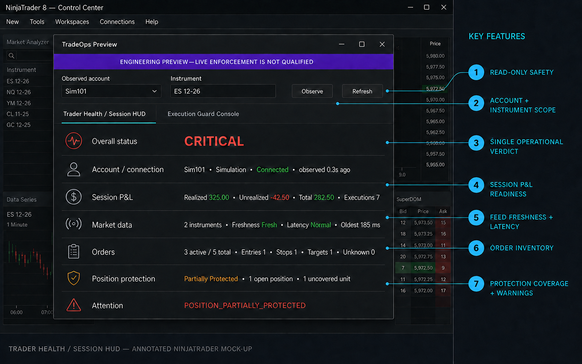The width and height of the screenshot is (582, 364).
Task: Click the Market Analyzer search icon
Action: point(11,56)
